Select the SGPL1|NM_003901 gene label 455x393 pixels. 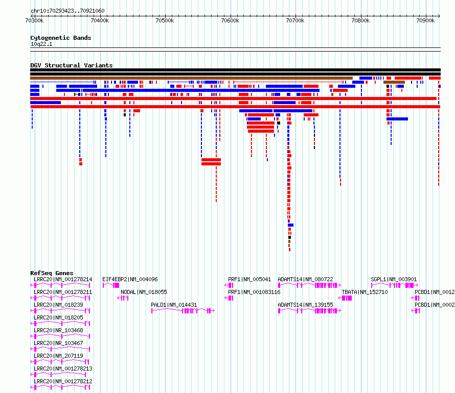point(394,279)
